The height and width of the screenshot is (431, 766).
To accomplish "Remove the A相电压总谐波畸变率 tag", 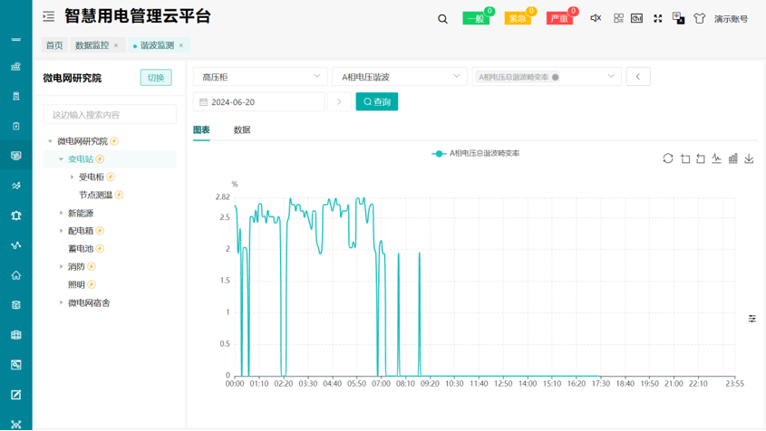I will point(556,77).
